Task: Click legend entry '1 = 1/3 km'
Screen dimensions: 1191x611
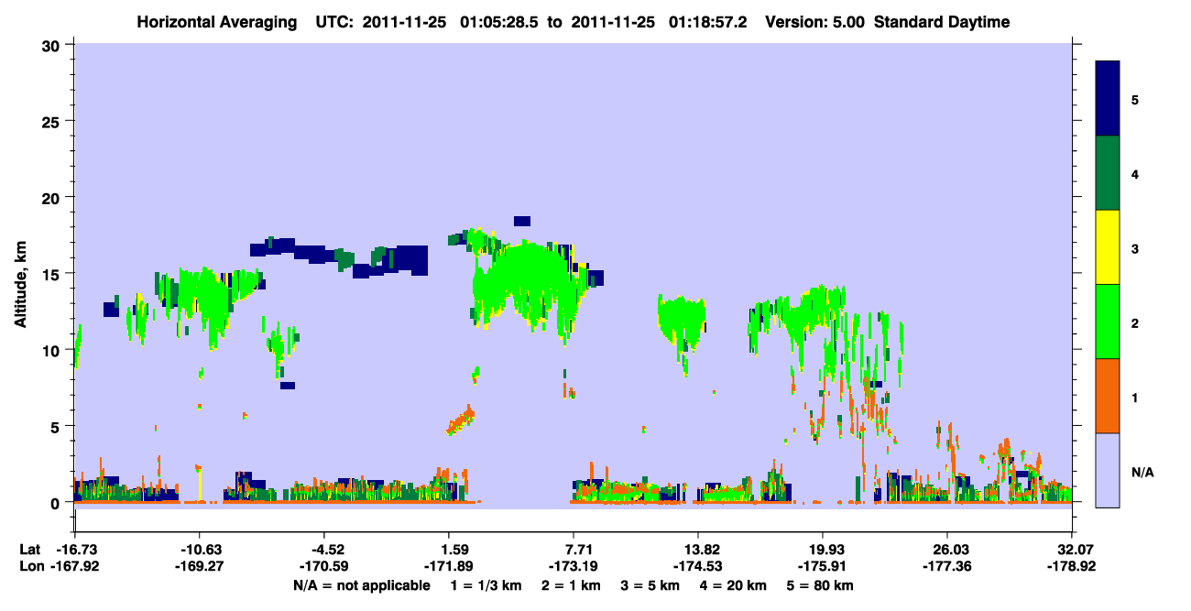Action: click(487, 585)
